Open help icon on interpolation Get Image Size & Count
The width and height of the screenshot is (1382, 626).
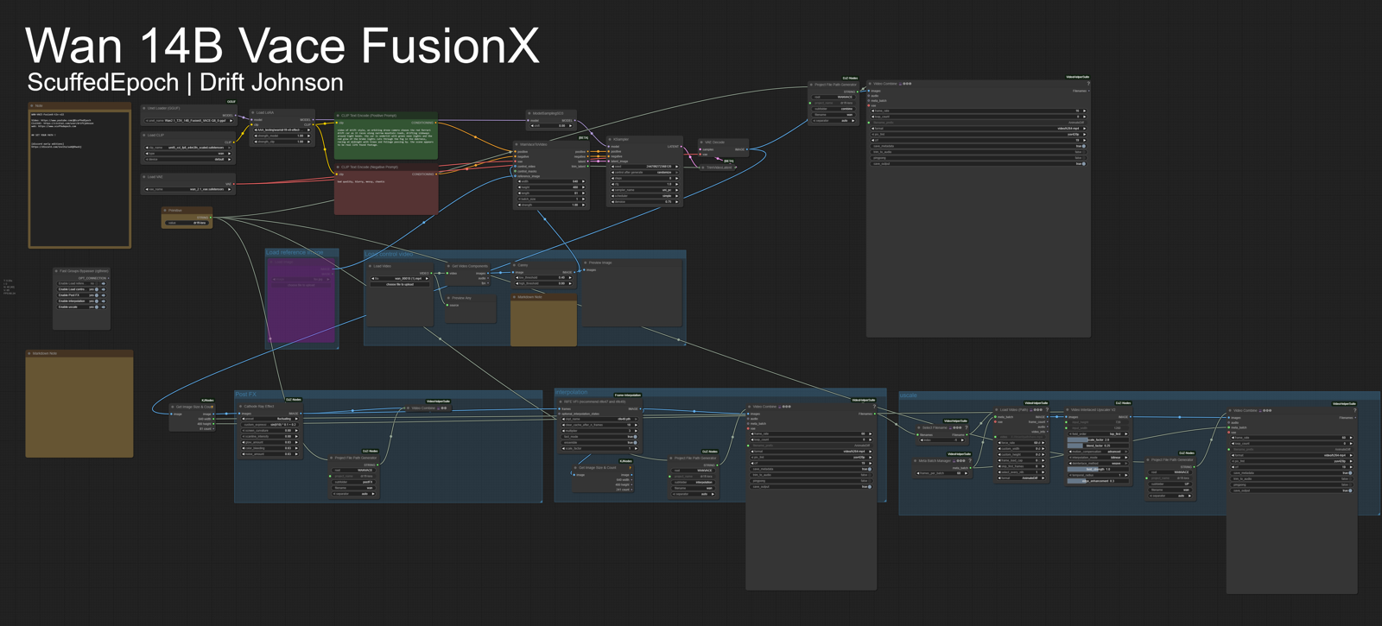tap(631, 467)
